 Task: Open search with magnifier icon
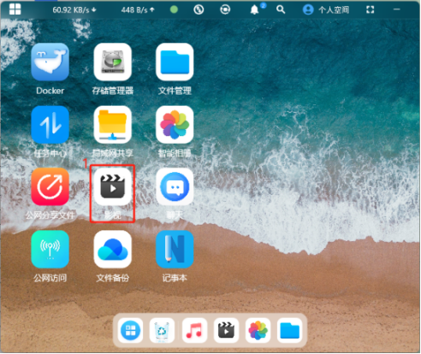point(281,9)
